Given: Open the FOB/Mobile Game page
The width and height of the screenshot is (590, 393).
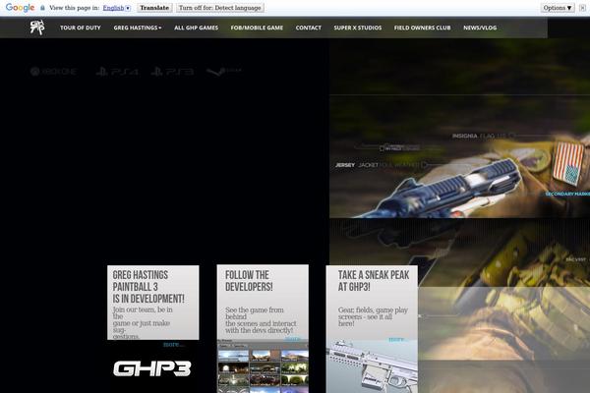Looking at the screenshot, I should 257,28.
